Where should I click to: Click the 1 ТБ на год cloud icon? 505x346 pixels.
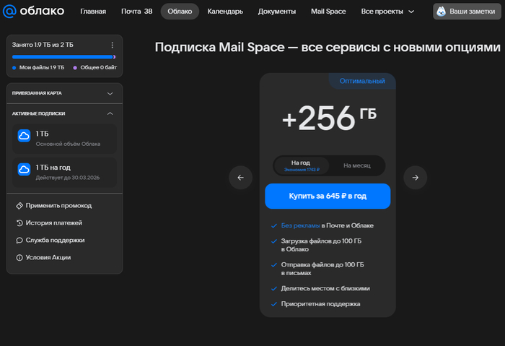pos(24,170)
